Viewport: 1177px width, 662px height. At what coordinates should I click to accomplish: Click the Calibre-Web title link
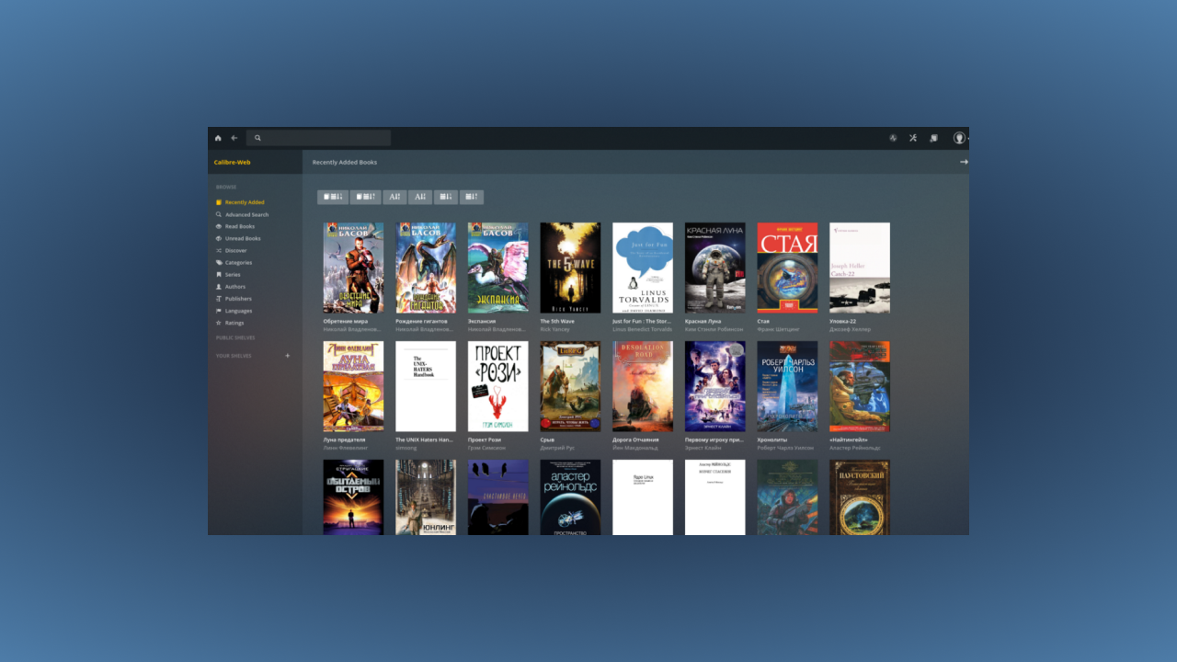(232, 163)
